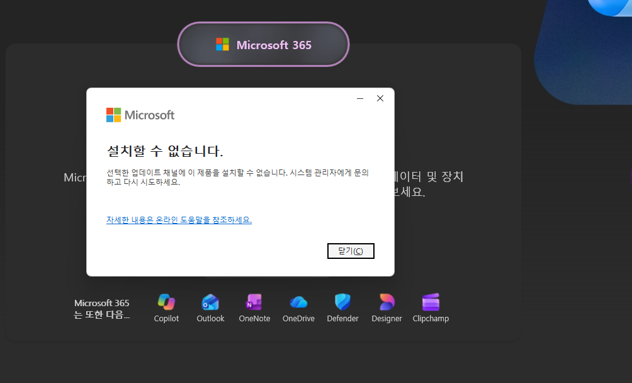Click the error description starting 선택한 업데이트 채널에
The image size is (632, 383).
237,177
